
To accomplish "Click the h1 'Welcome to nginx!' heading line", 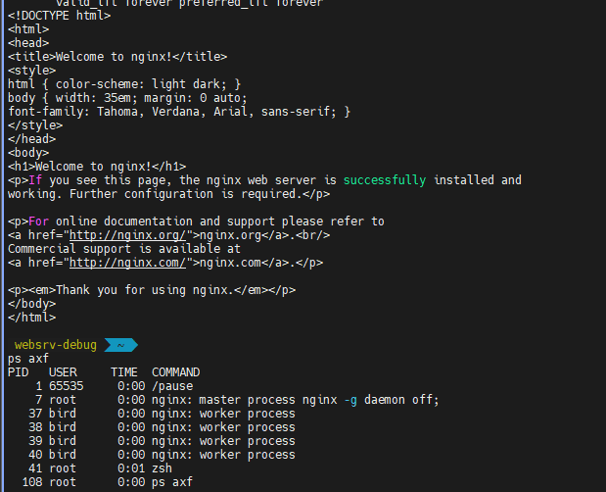I will point(97,167).
